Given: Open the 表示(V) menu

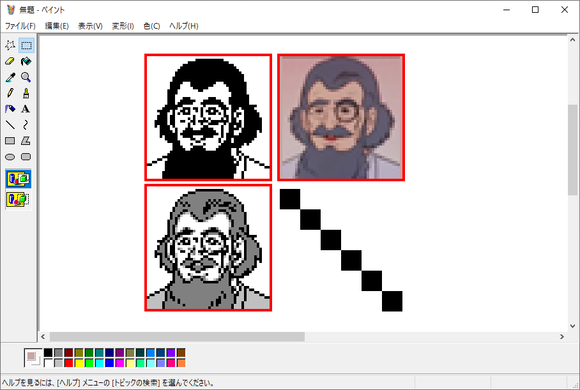Looking at the screenshot, I should (x=90, y=26).
